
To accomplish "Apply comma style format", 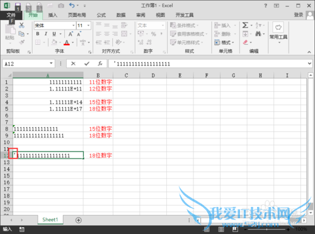I will click(161, 34).
